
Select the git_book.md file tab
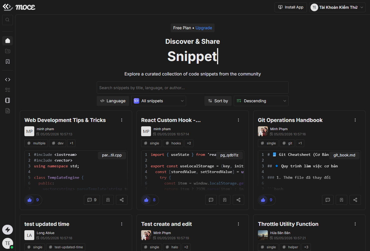click(x=344, y=155)
